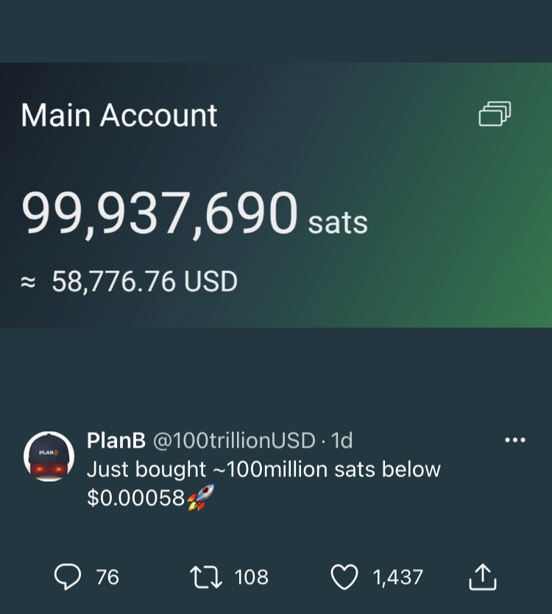The width and height of the screenshot is (552, 614).
Task: Open the PlanB display name link
Action: 116,440
